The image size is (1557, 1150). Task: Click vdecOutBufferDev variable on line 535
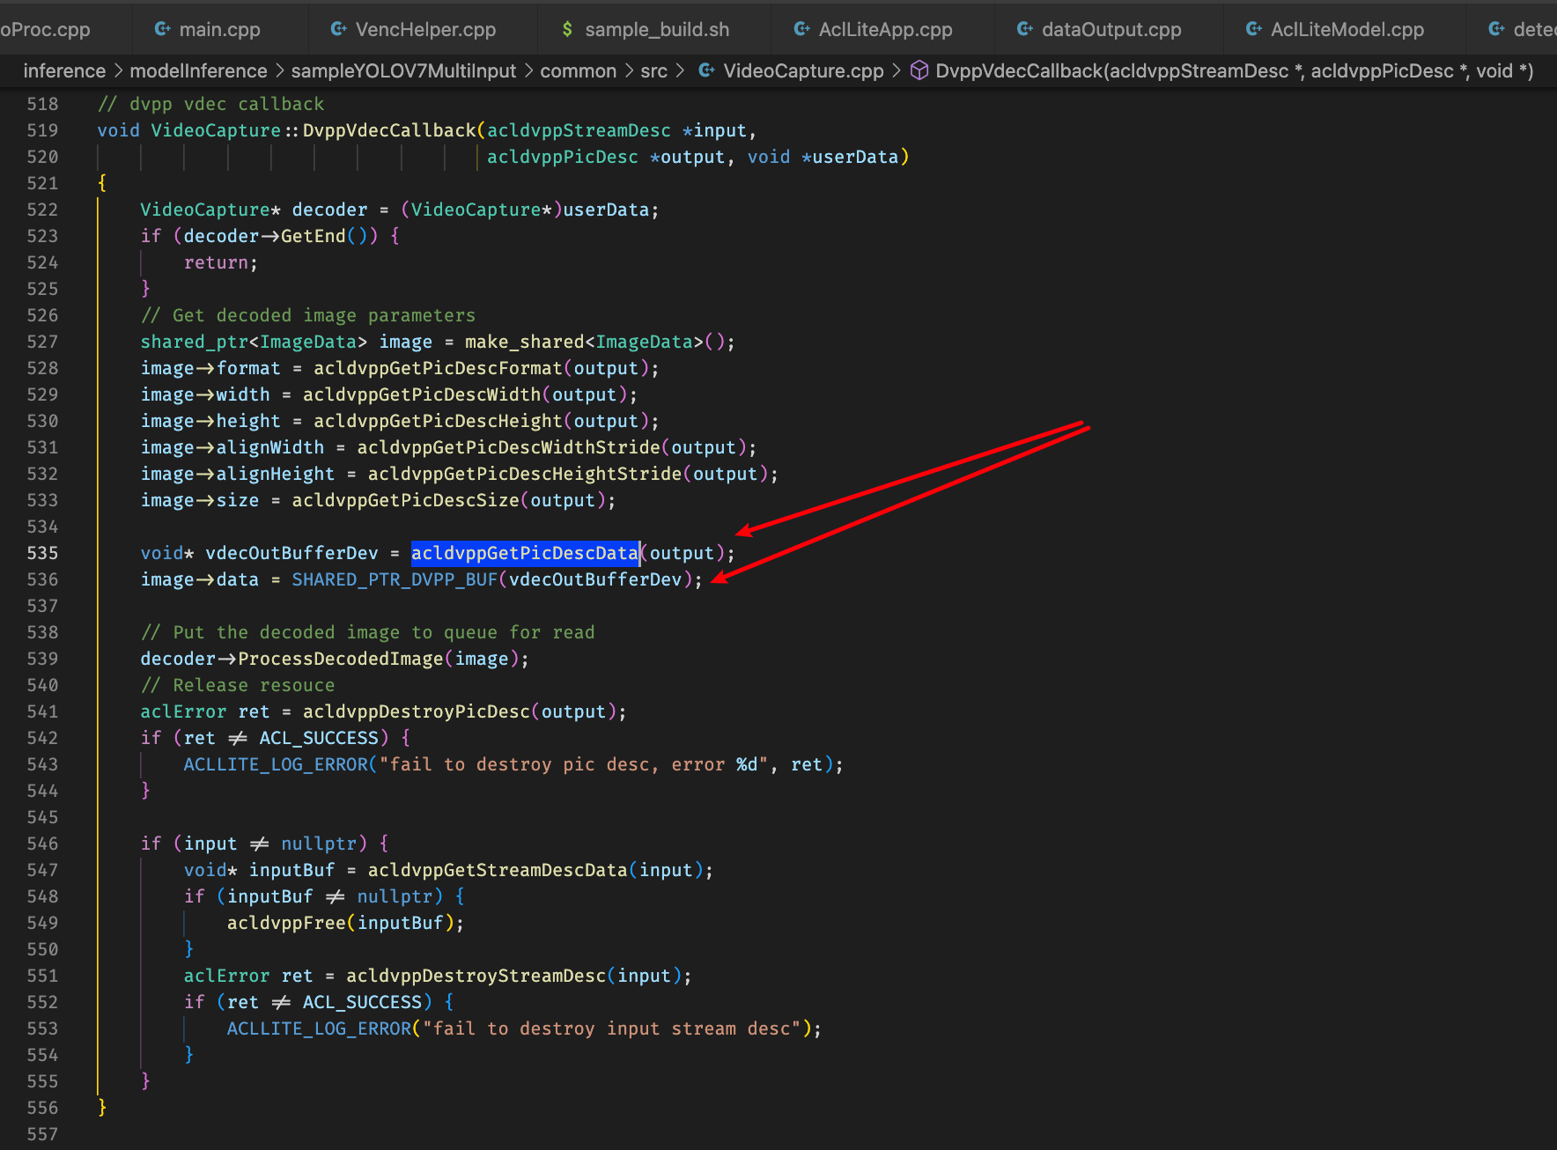tap(291, 553)
